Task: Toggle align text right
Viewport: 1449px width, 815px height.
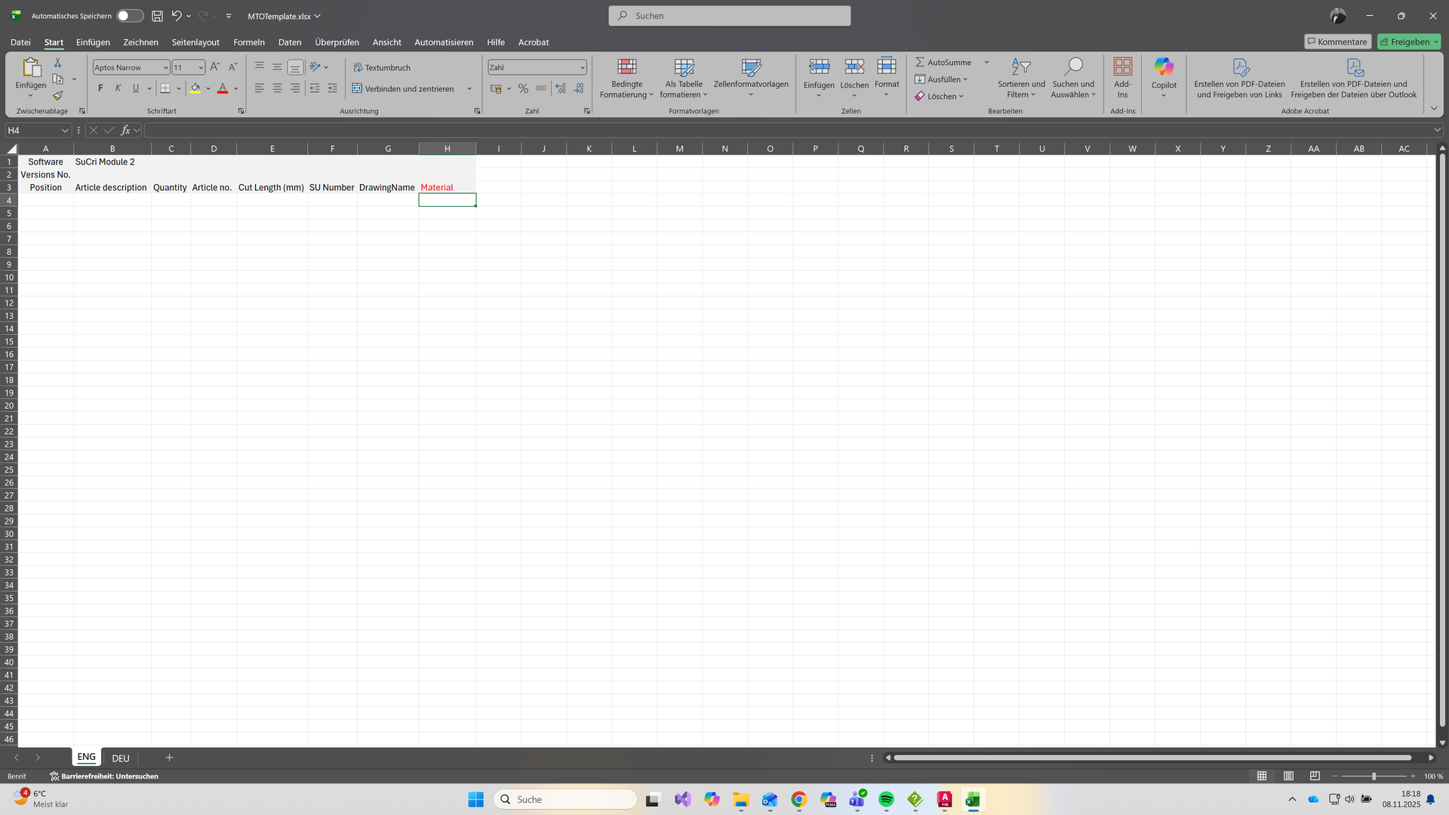Action: point(295,88)
